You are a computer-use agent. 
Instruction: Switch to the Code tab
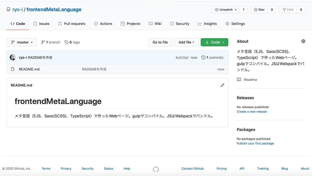coord(18,24)
